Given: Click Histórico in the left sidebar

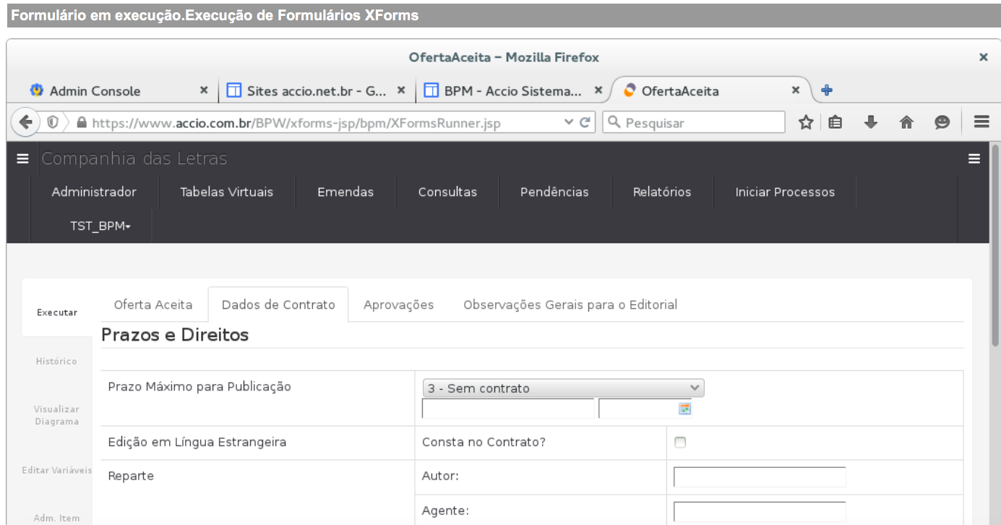Looking at the screenshot, I should click(56, 361).
